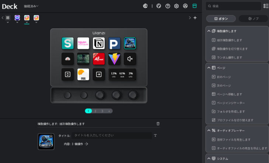This screenshot has width=269, height=163.
Task: Toggle list view icon beside search
Action: point(266,6)
